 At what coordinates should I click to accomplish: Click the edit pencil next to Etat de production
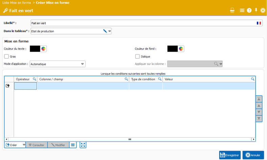[x=105, y=31]
